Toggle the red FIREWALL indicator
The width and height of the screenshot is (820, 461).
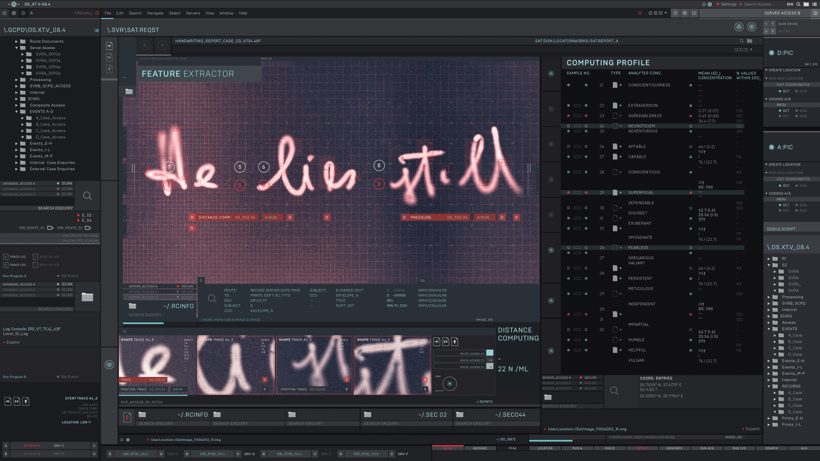coord(97,13)
